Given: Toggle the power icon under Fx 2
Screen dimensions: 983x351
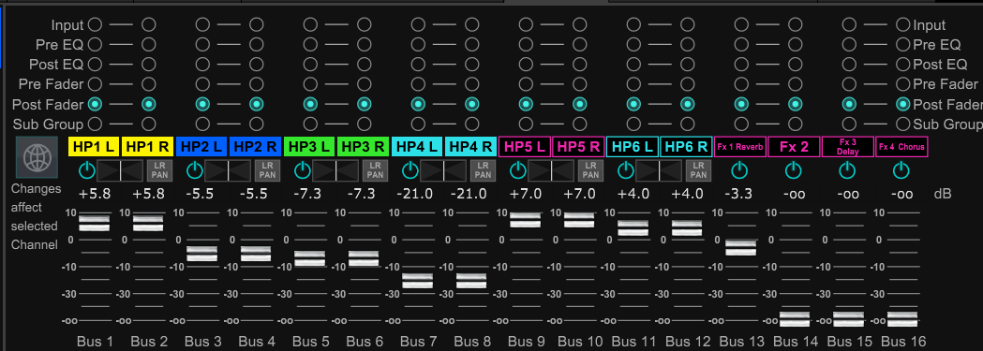Looking at the screenshot, I should (x=794, y=169).
